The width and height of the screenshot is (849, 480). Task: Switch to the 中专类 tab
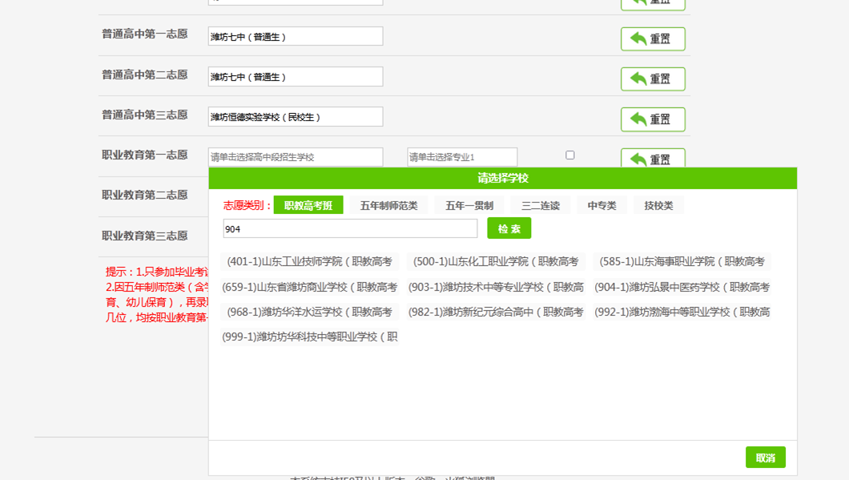pos(602,205)
